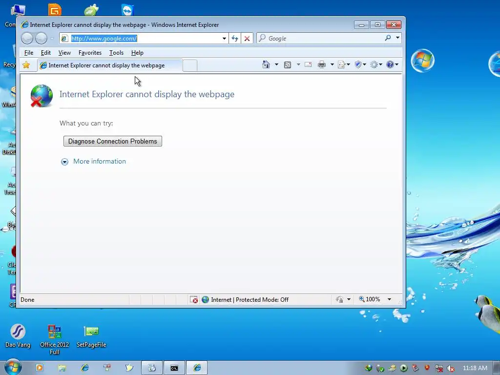Open the Favorites menu
This screenshot has width=500, height=375.
pyautogui.click(x=90, y=53)
